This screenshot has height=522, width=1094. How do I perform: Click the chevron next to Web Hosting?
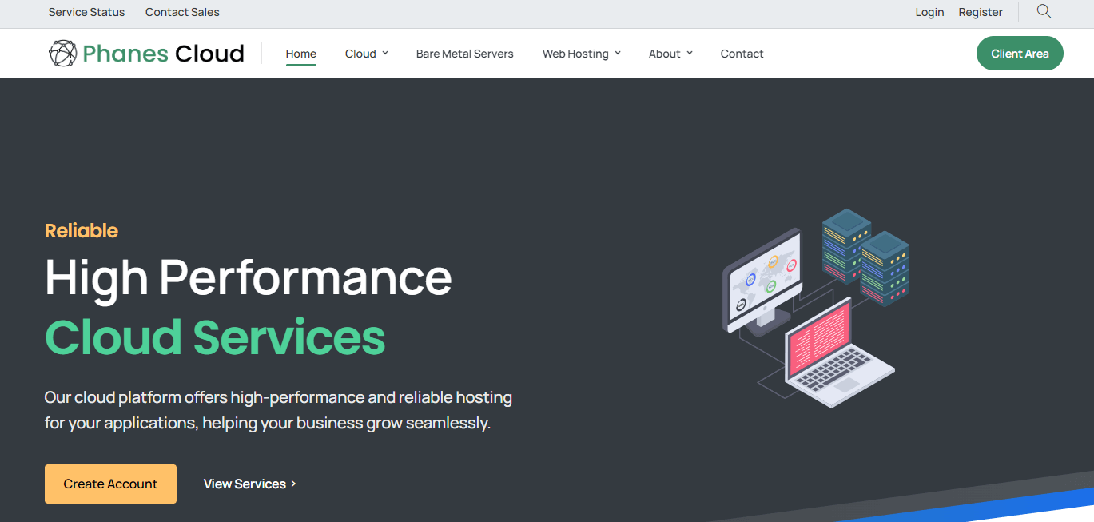(x=616, y=54)
